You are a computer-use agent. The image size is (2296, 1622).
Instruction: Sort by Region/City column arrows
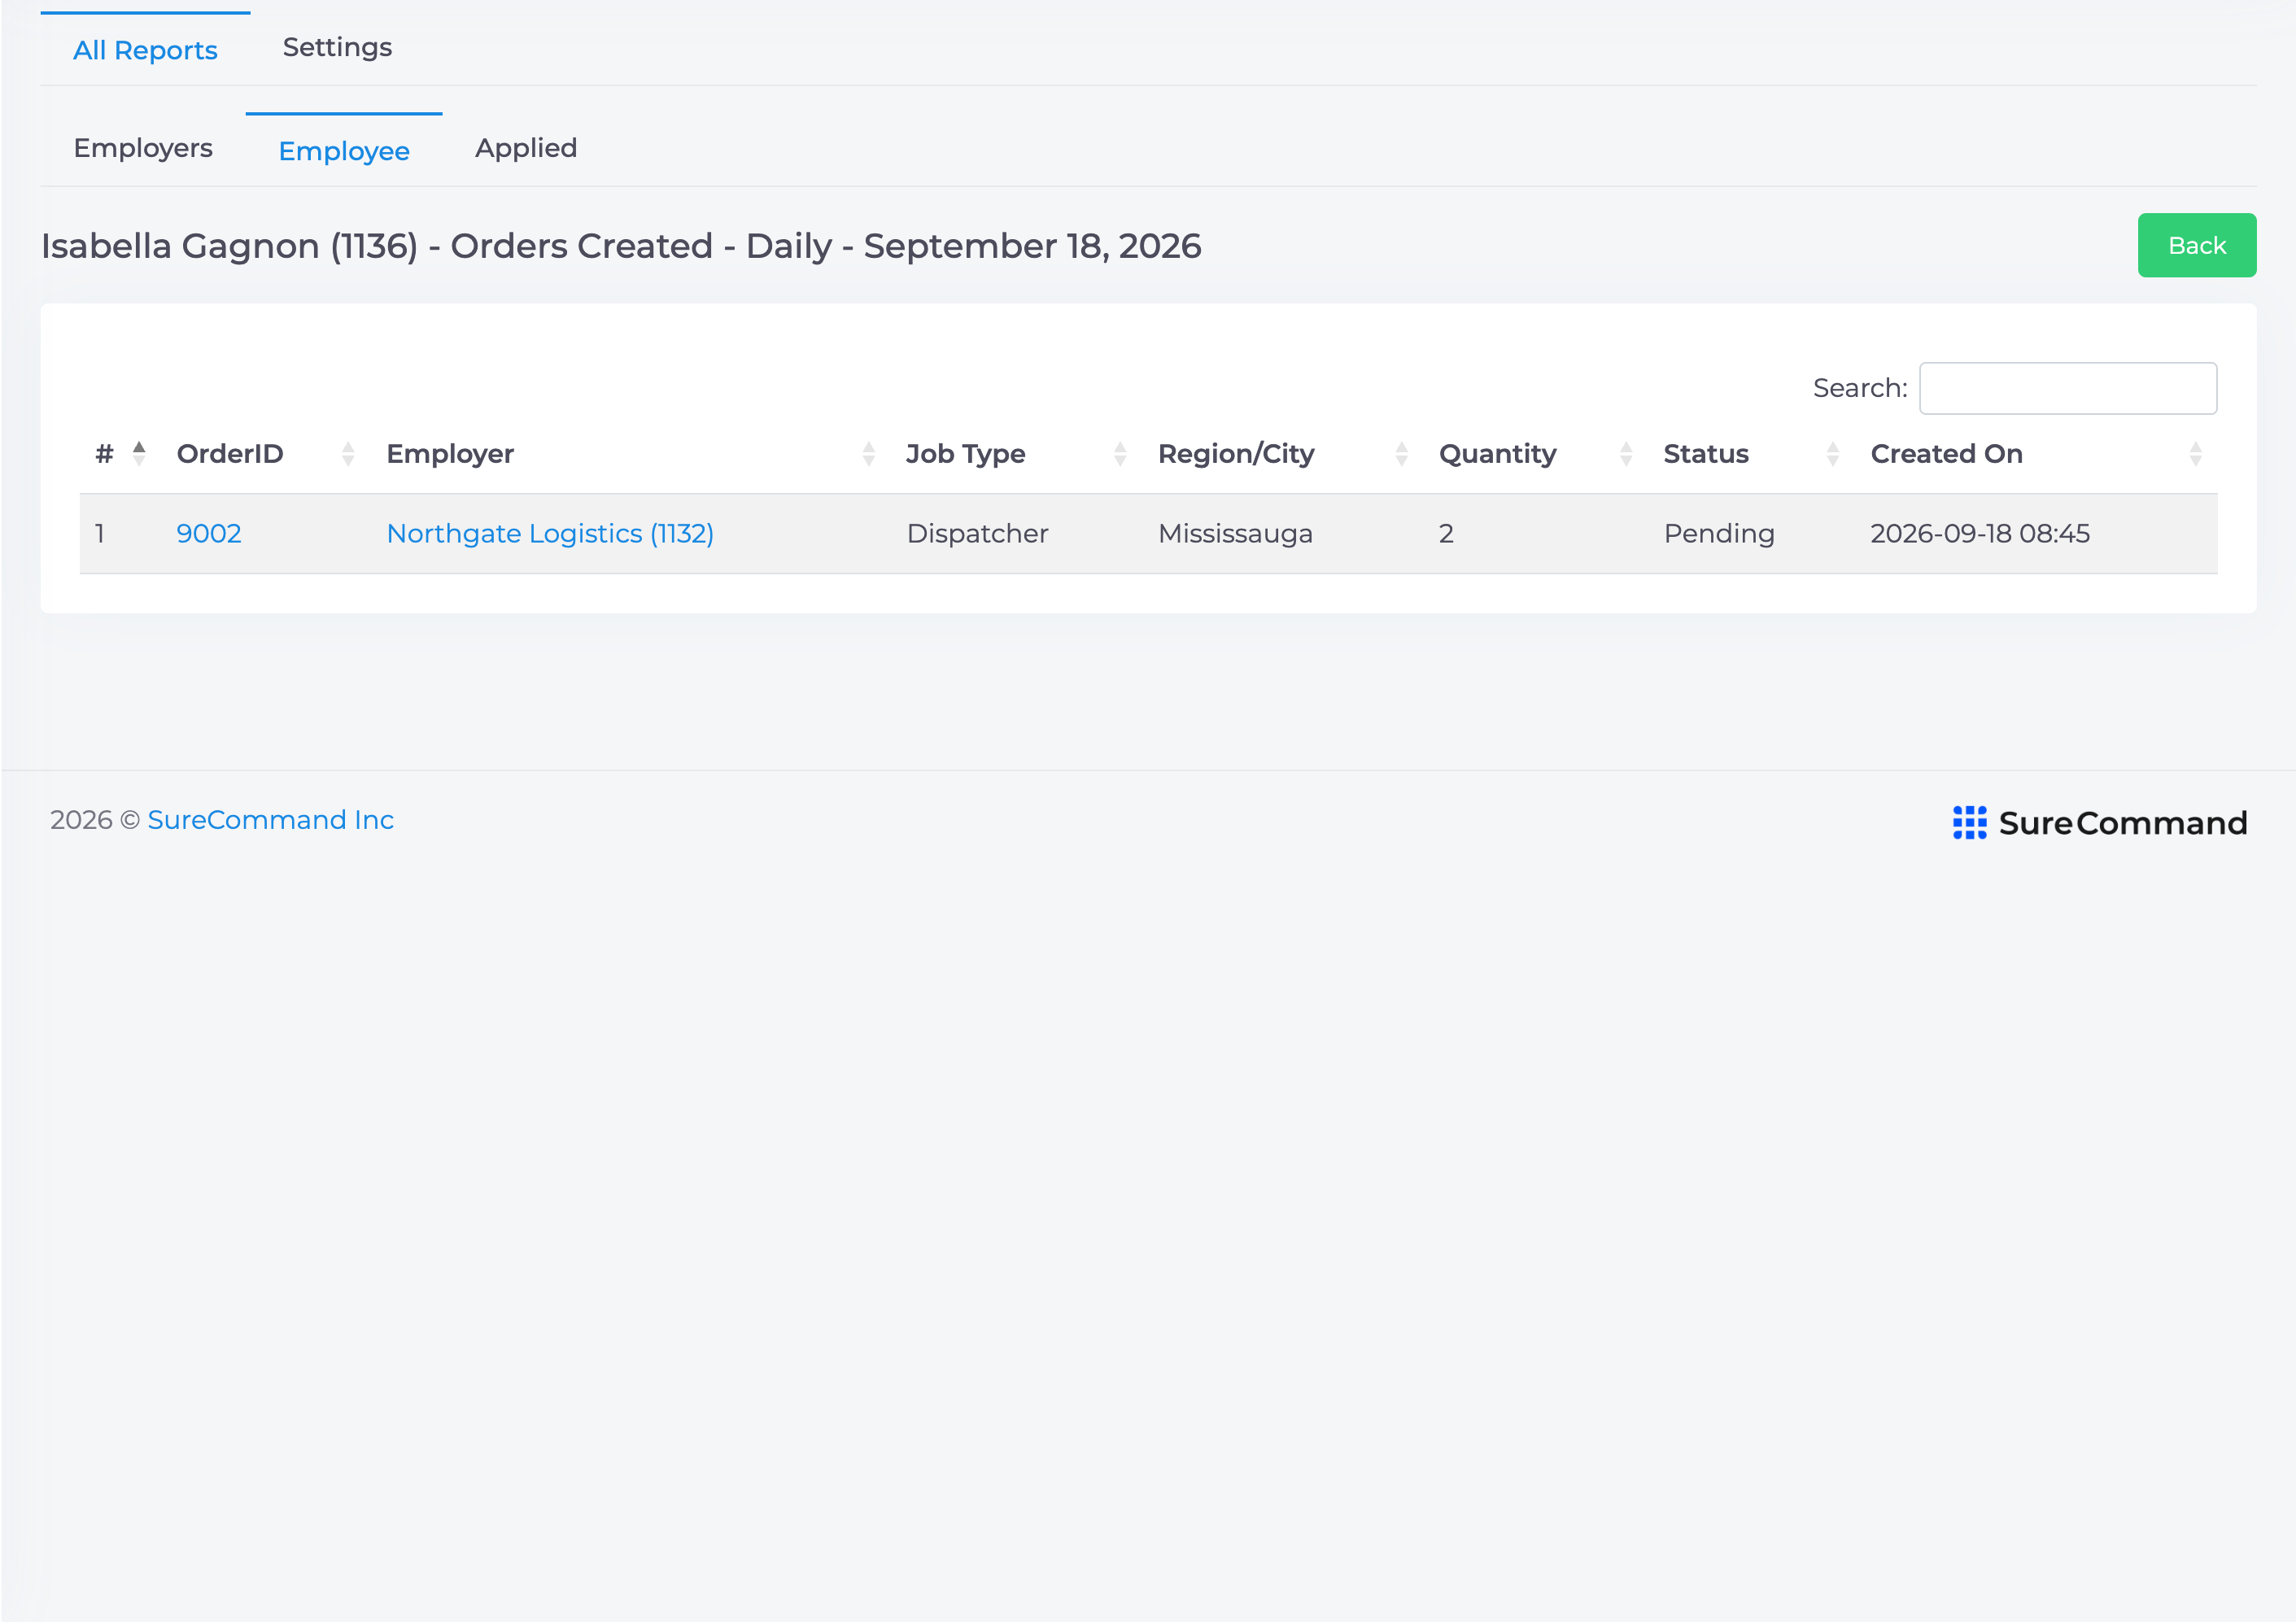tap(1401, 454)
